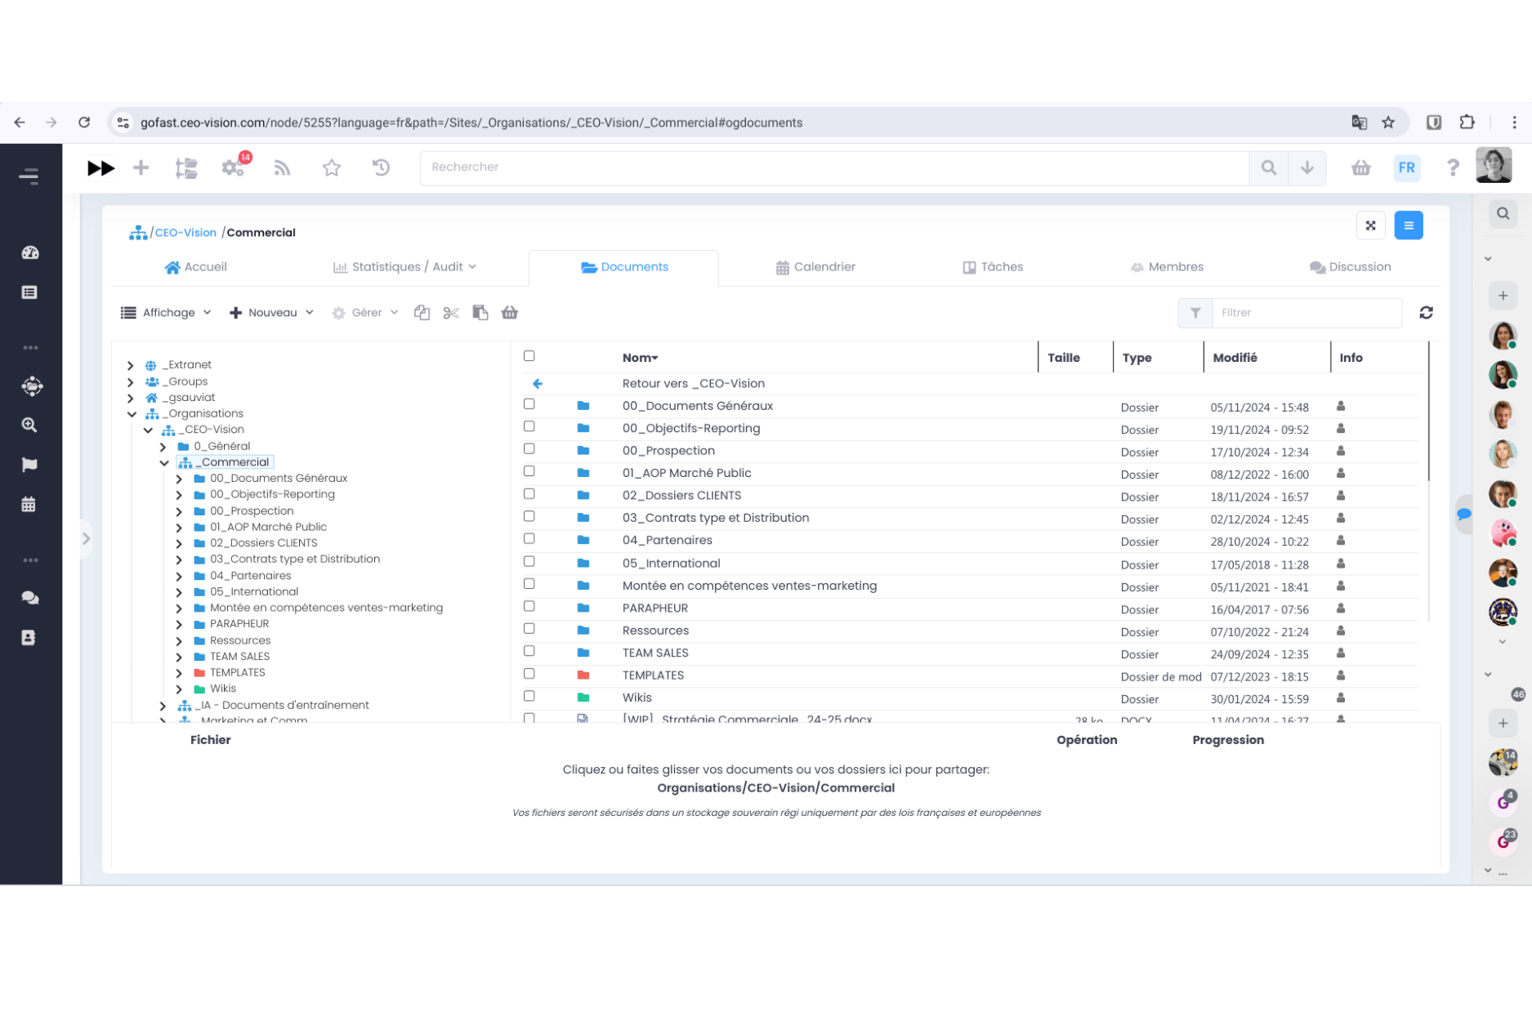The height and width of the screenshot is (1021, 1532).
Task: Open the Affichage dropdown
Action: 166,313
